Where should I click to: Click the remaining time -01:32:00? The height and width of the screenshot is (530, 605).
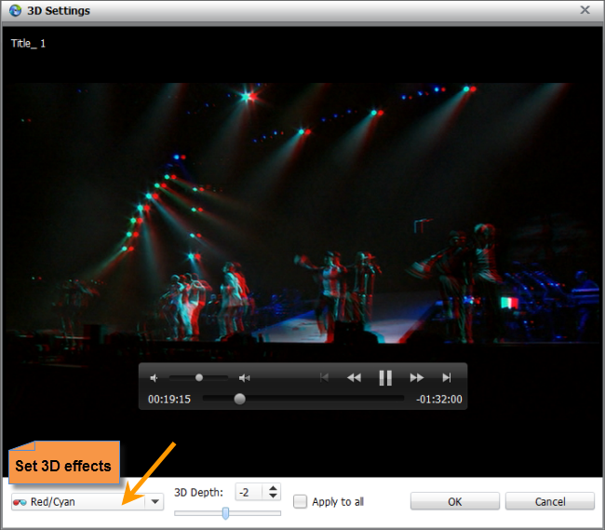pyautogui.click(x=439, y=400)
